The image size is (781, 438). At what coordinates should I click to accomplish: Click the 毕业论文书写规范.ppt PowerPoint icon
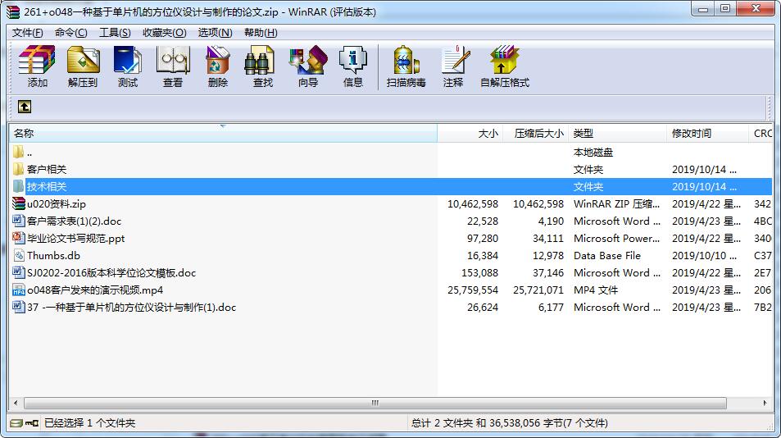[18, 238]
